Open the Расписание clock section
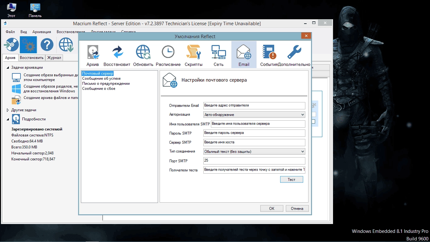The width and height of the screenshot is (430, 242). [168, 55]
